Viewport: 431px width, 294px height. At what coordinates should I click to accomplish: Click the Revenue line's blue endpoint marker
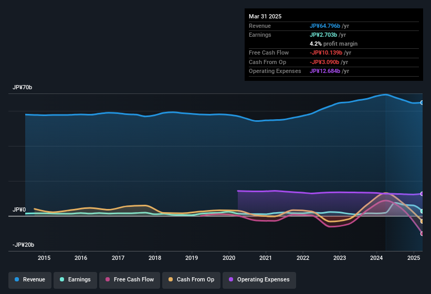click(x=422, y=102)
